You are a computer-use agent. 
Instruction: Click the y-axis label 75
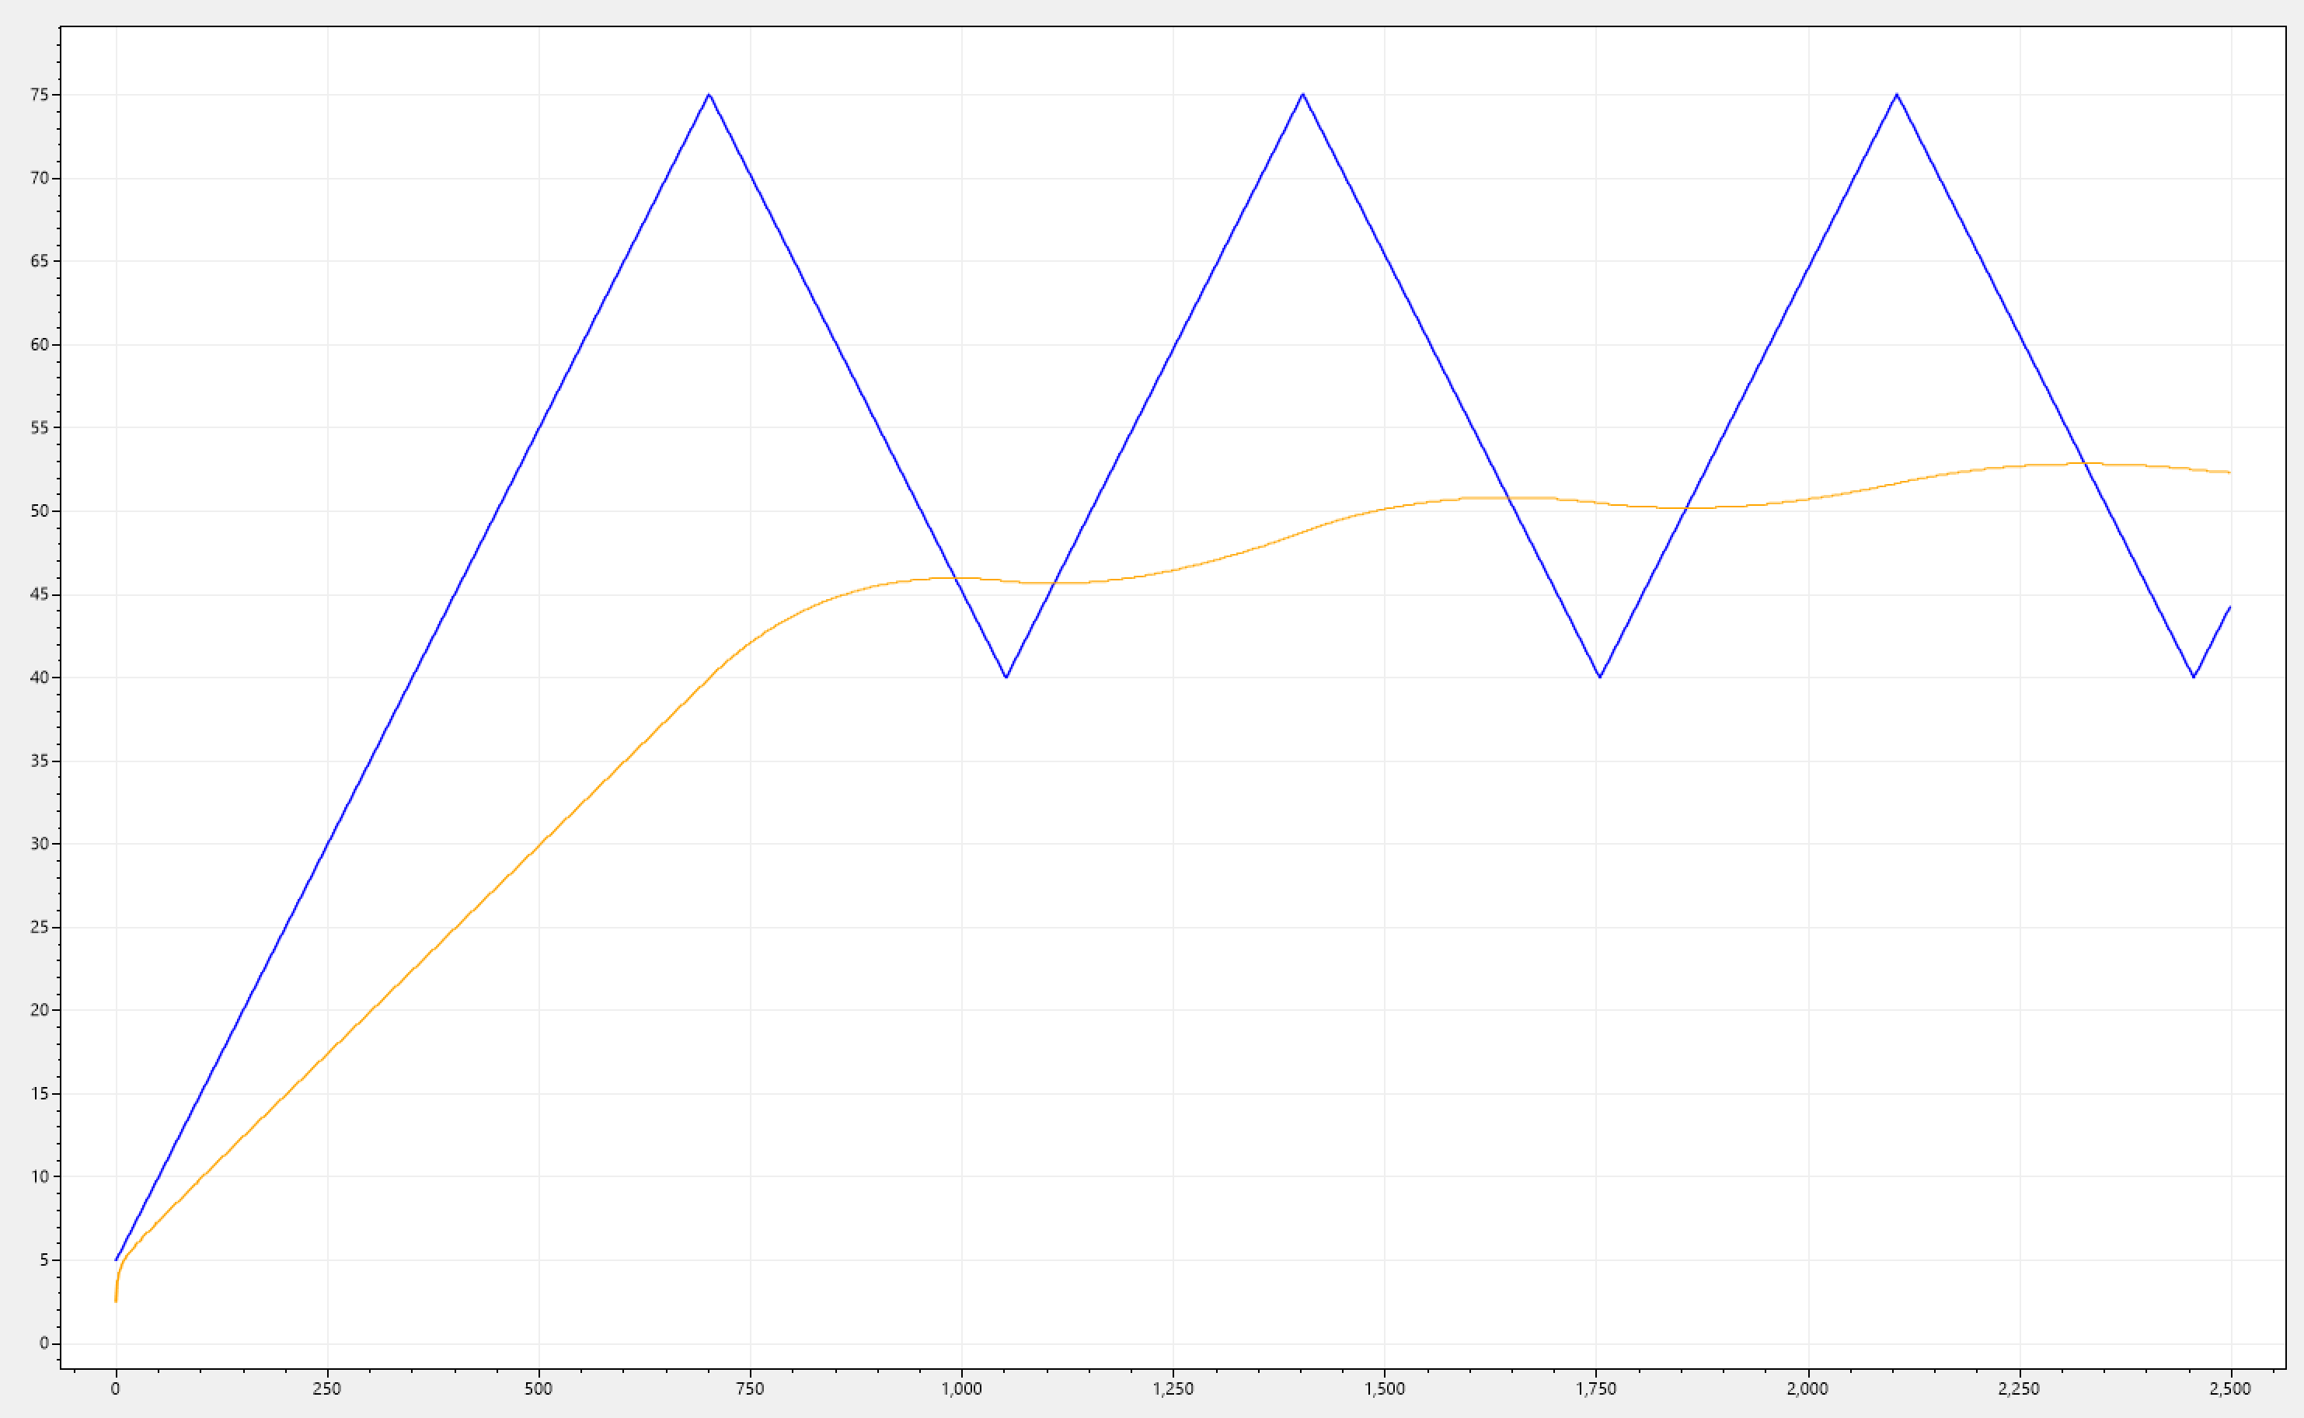point(40,95)
